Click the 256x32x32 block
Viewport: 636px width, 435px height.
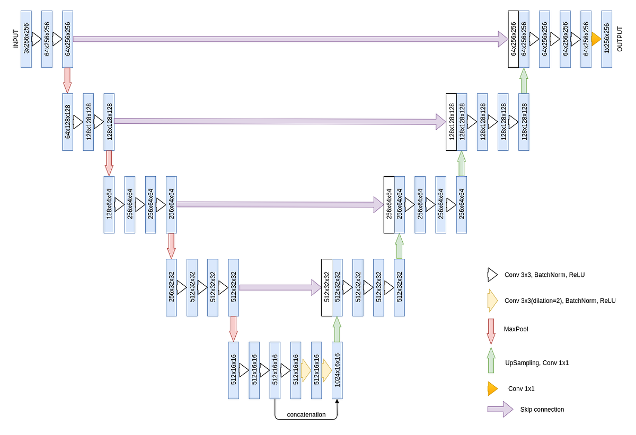click(171, 287)
